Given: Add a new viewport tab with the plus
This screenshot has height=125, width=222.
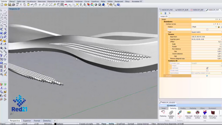Looking at the screenshot, I should point(55,121).
